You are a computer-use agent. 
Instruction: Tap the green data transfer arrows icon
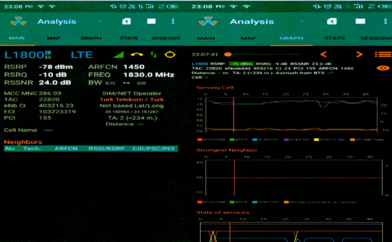[x=153, y=54]
